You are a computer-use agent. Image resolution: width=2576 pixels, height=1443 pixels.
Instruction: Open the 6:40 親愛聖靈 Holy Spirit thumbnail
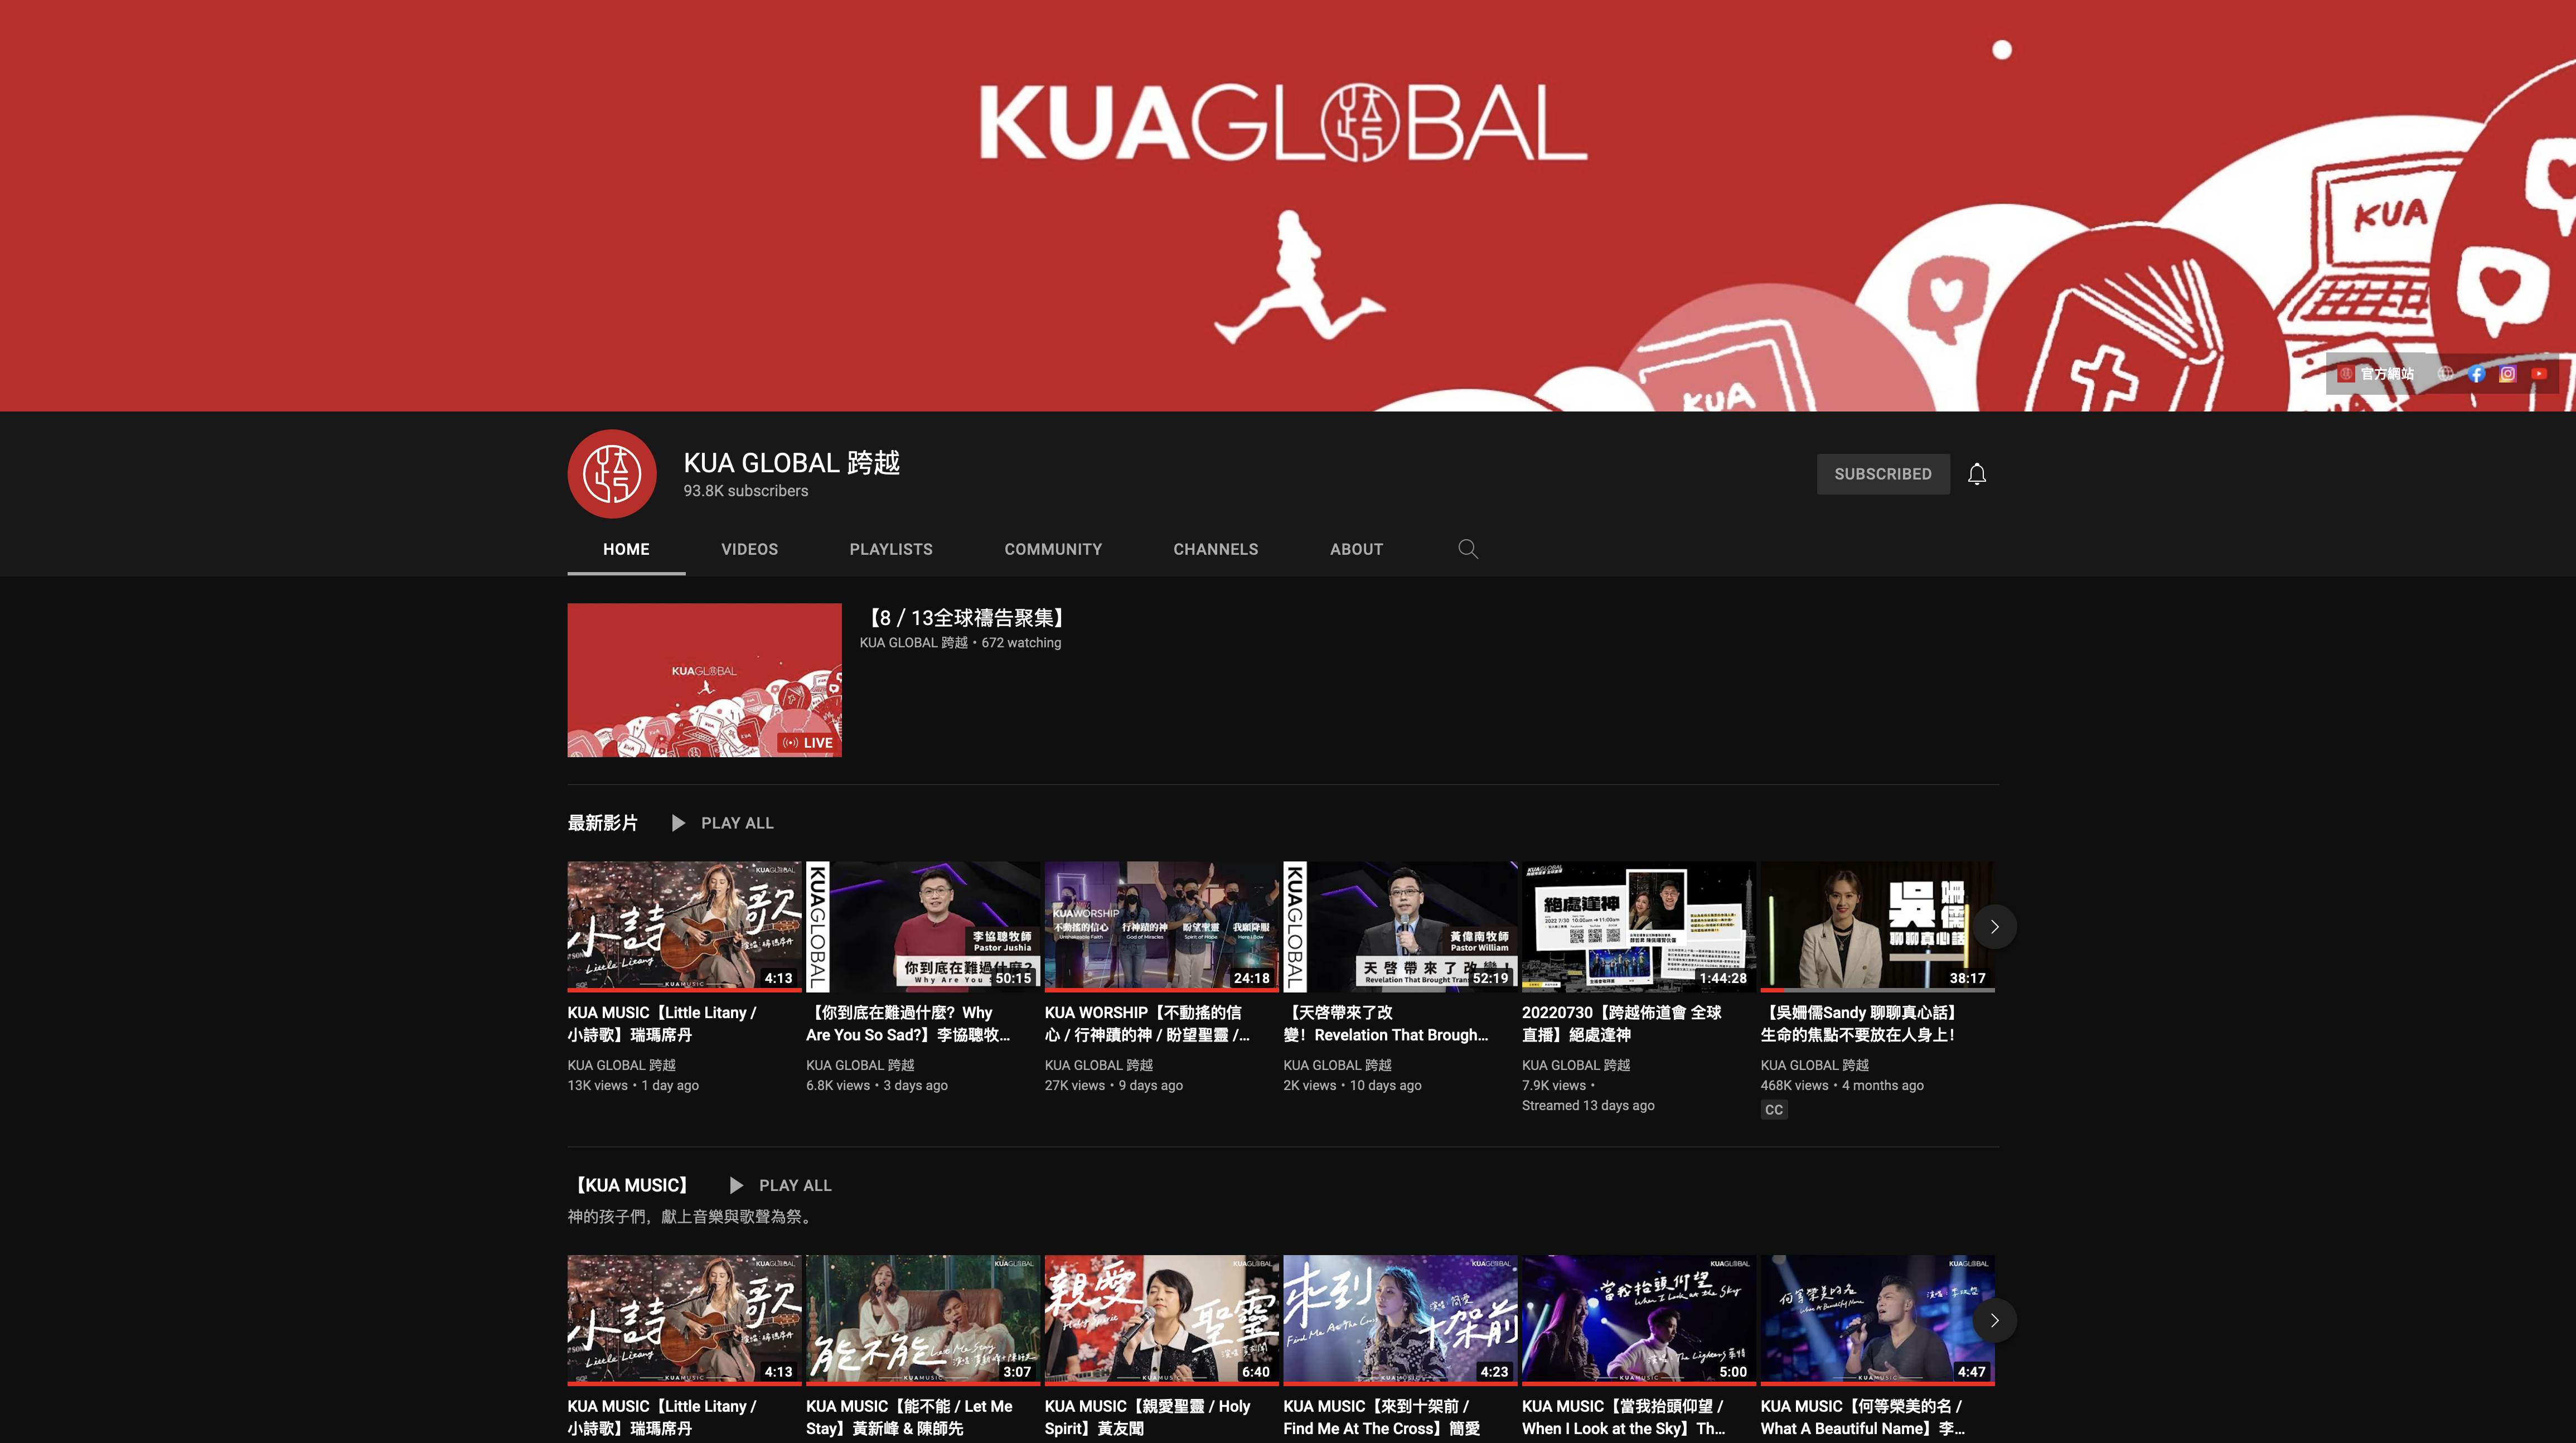click(1162, 1321)
